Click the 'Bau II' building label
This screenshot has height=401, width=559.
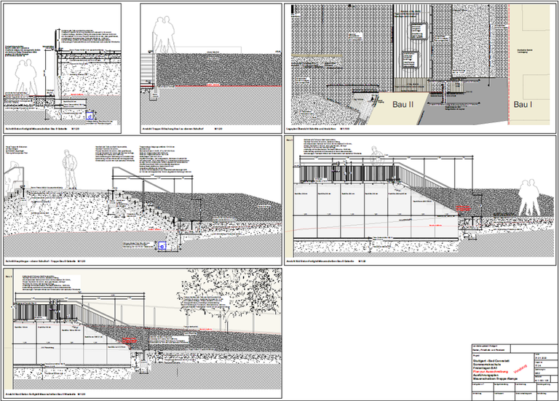(403, 105)
